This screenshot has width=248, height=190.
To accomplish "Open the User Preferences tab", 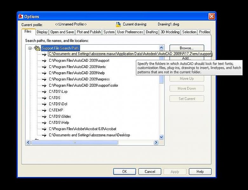I will (x=130, y=32).
